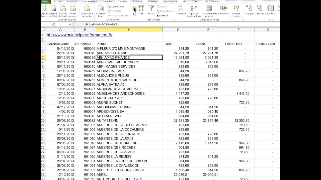This screenshot has width=321, height=180.
Task: Open Avancé filter options
Action: point(162,16)
